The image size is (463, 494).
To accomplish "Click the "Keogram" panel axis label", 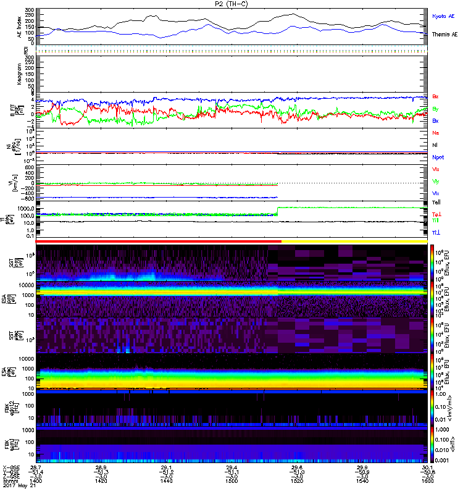I will [20, 73].
